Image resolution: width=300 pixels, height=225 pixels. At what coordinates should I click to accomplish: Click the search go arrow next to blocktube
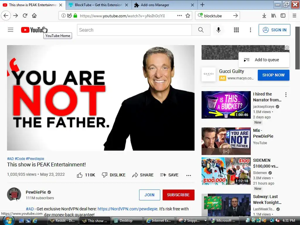point(236,16)
